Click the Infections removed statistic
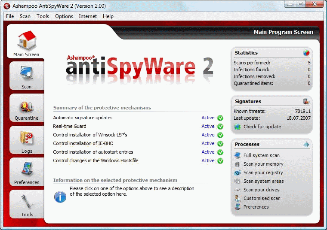The height and width of the screenshot is (230, 327). tap(272, 76)
